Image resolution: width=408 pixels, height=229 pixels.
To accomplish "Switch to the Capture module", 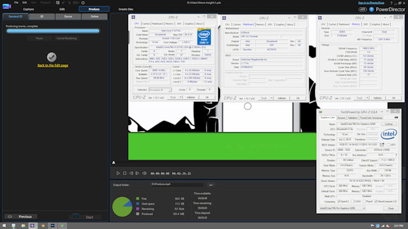I will click(28, 9).
